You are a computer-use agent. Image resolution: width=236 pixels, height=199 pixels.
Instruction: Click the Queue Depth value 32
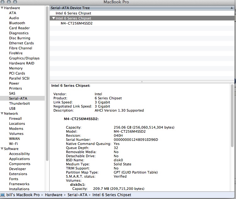tap(116, 148)
